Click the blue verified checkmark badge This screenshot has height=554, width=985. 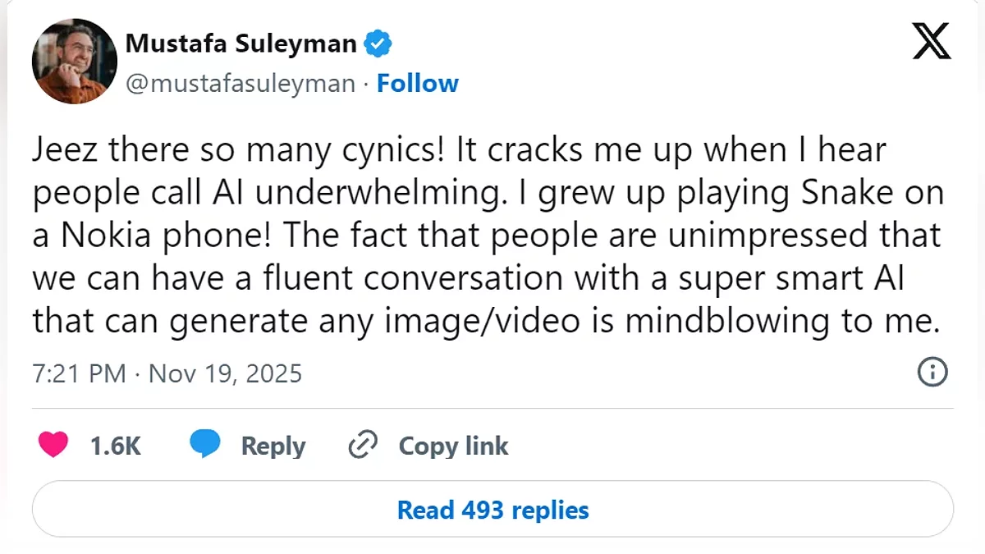click(x=377, y=43)
